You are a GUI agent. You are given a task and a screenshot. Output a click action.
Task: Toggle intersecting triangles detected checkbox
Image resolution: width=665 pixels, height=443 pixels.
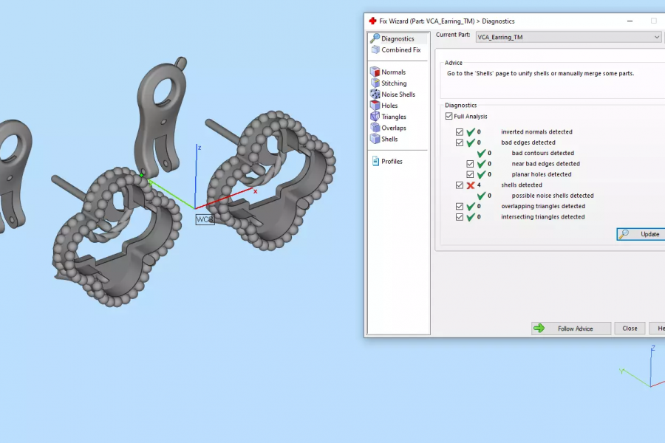click(460, 216)
